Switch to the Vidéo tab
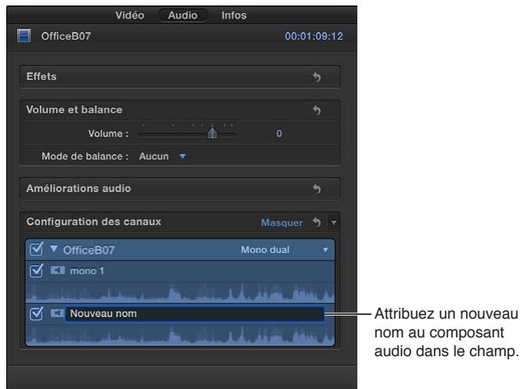520x389 pixels. pos(130,16)
